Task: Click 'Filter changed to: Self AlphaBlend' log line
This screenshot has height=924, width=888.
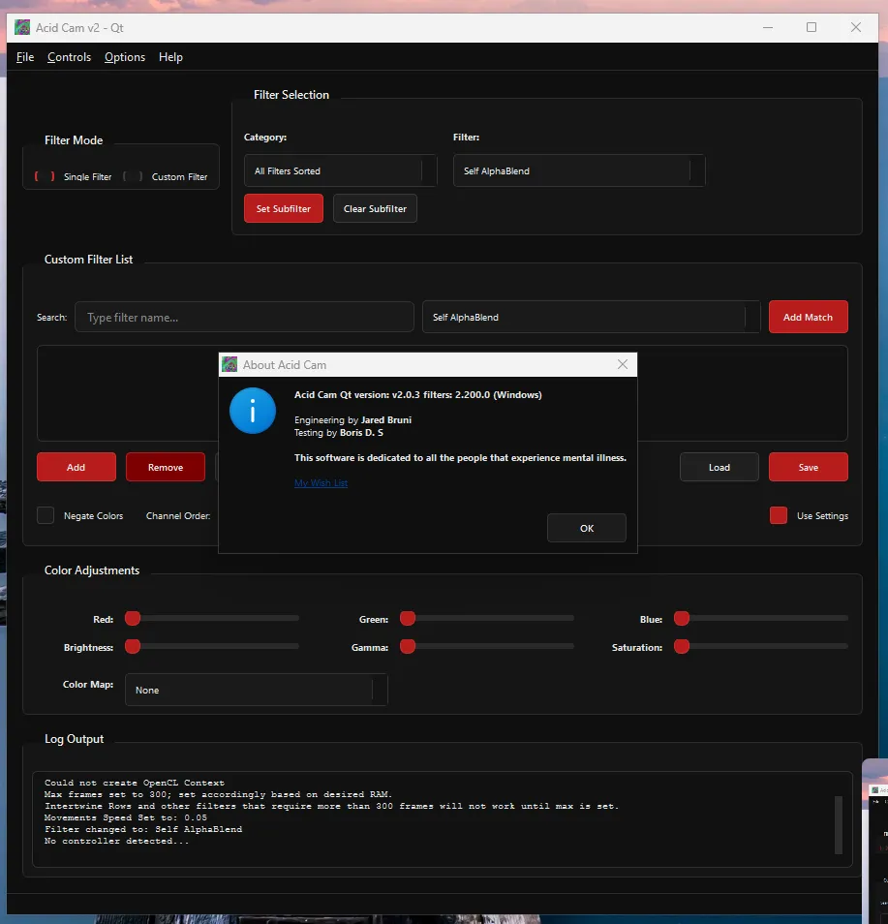Action: [x=143, y=829]
